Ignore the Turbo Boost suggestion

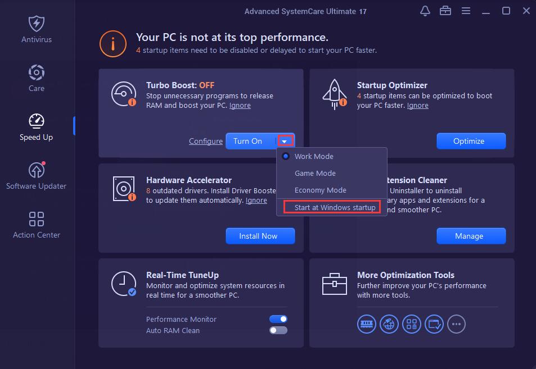[x=240, y=105]
